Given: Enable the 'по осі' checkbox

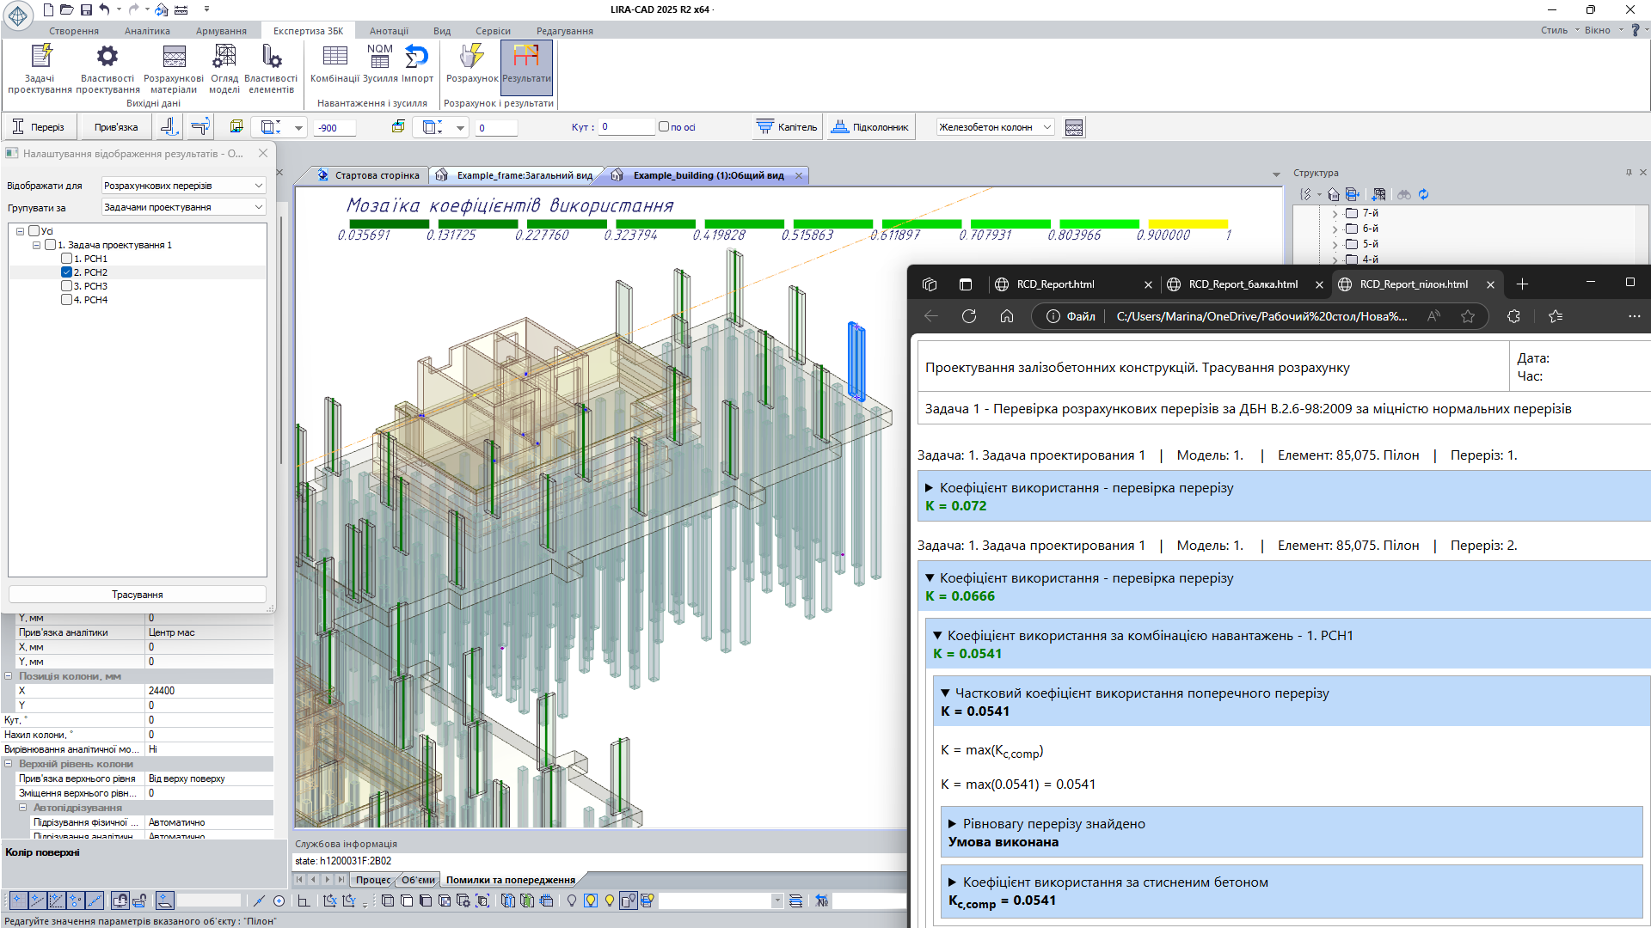Looking at the screenshot, I should (x=664, y=126).
